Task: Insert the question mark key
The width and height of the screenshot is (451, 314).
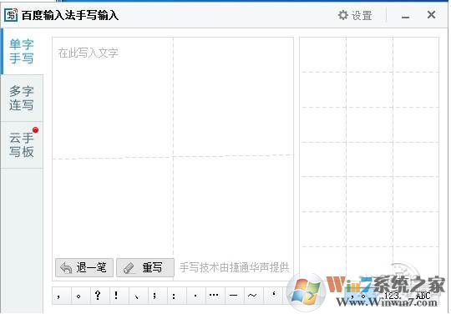Action: click(x=98, y=296)
